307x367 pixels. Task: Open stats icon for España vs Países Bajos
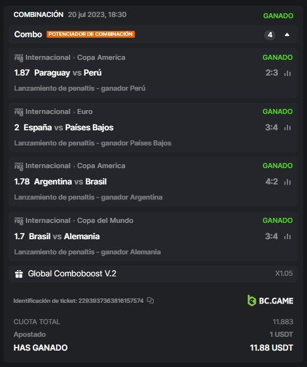tap(287, 128)
